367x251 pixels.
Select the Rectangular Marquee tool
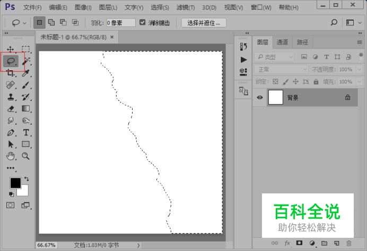click(26, 49)
